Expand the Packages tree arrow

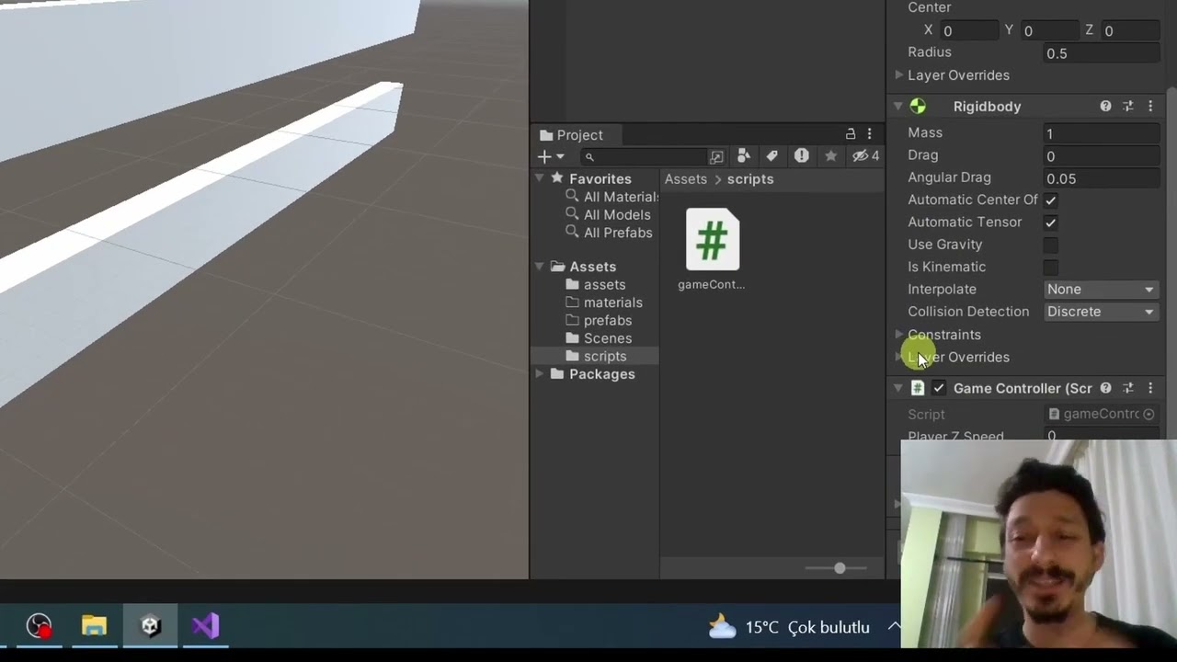(540, 373)
